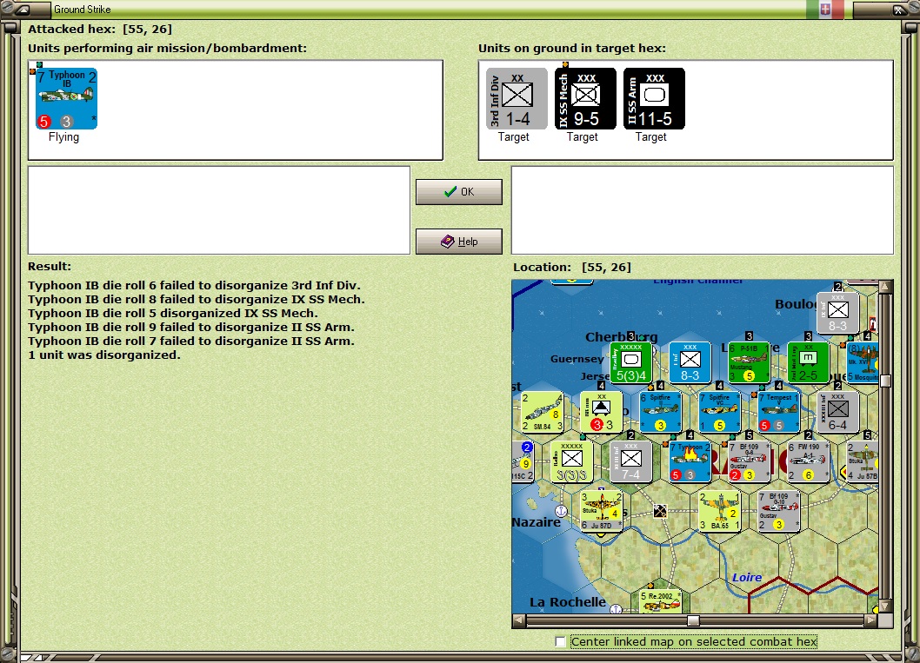The height and width of the screenshot is (663, 920).
Task: Toggle Center linked map on selected combat hex
Action: [x=560, y=642]
